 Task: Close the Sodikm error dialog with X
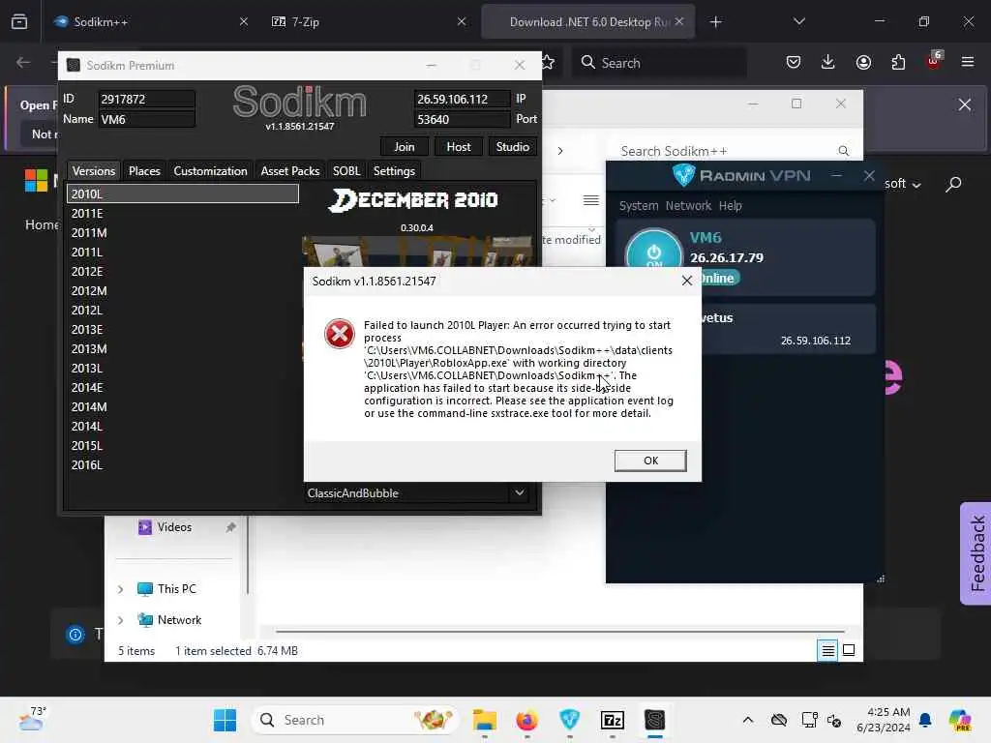687,281
